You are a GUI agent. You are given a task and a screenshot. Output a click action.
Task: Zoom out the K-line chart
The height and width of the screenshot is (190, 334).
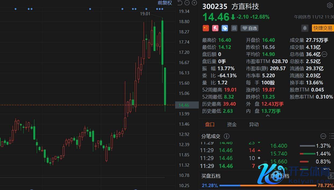(187, 3)
